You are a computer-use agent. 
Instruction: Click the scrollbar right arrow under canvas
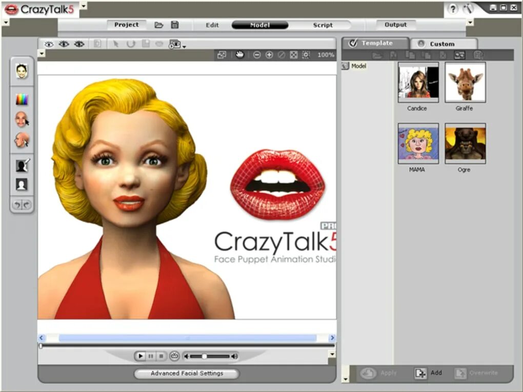pyautogui.click(x=332, y=338)
